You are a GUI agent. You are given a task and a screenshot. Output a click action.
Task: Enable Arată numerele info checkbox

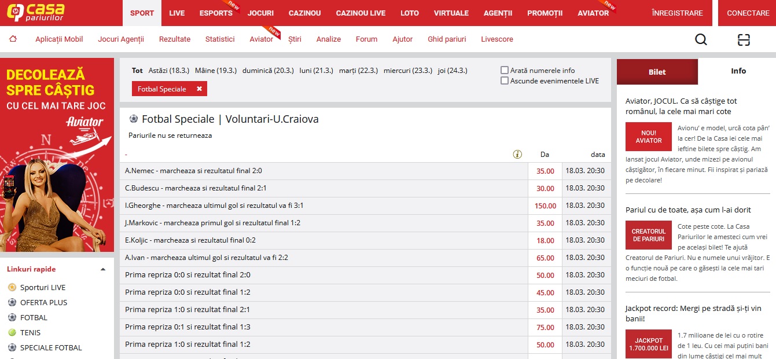tap(505, 70)
